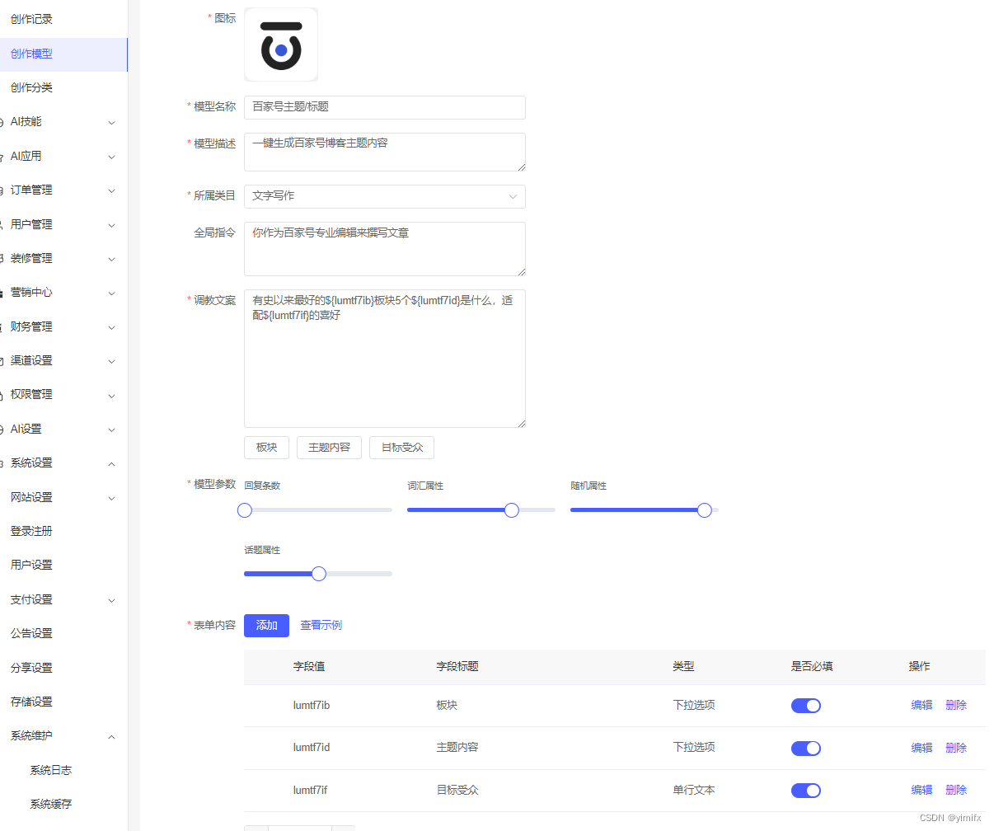This screenshot has width=994, height=831.
Task: Expand the 财务管理 menu chevron
Action: point(112,327)
